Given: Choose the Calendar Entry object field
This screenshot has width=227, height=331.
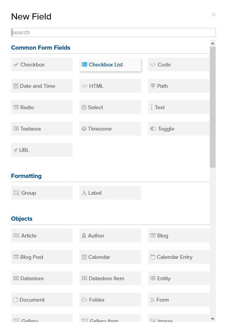Looking at the screenshot, I should coord(178,257).
